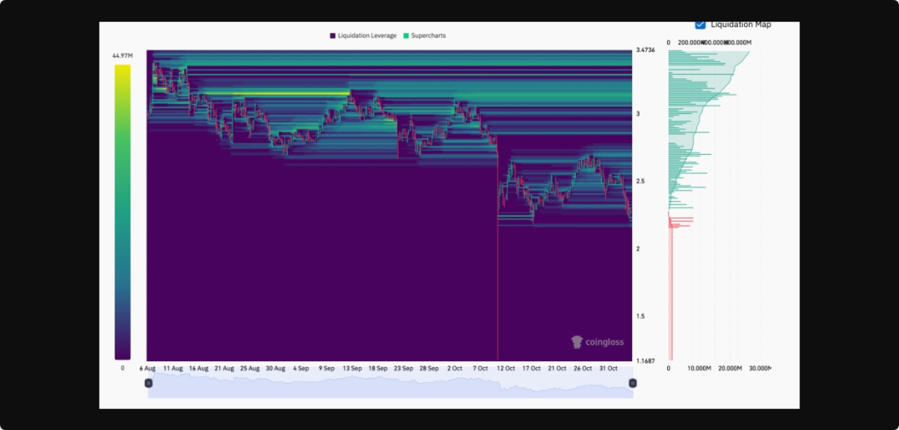
Task: Click the left range slider handle
Action: coord(148,383)
